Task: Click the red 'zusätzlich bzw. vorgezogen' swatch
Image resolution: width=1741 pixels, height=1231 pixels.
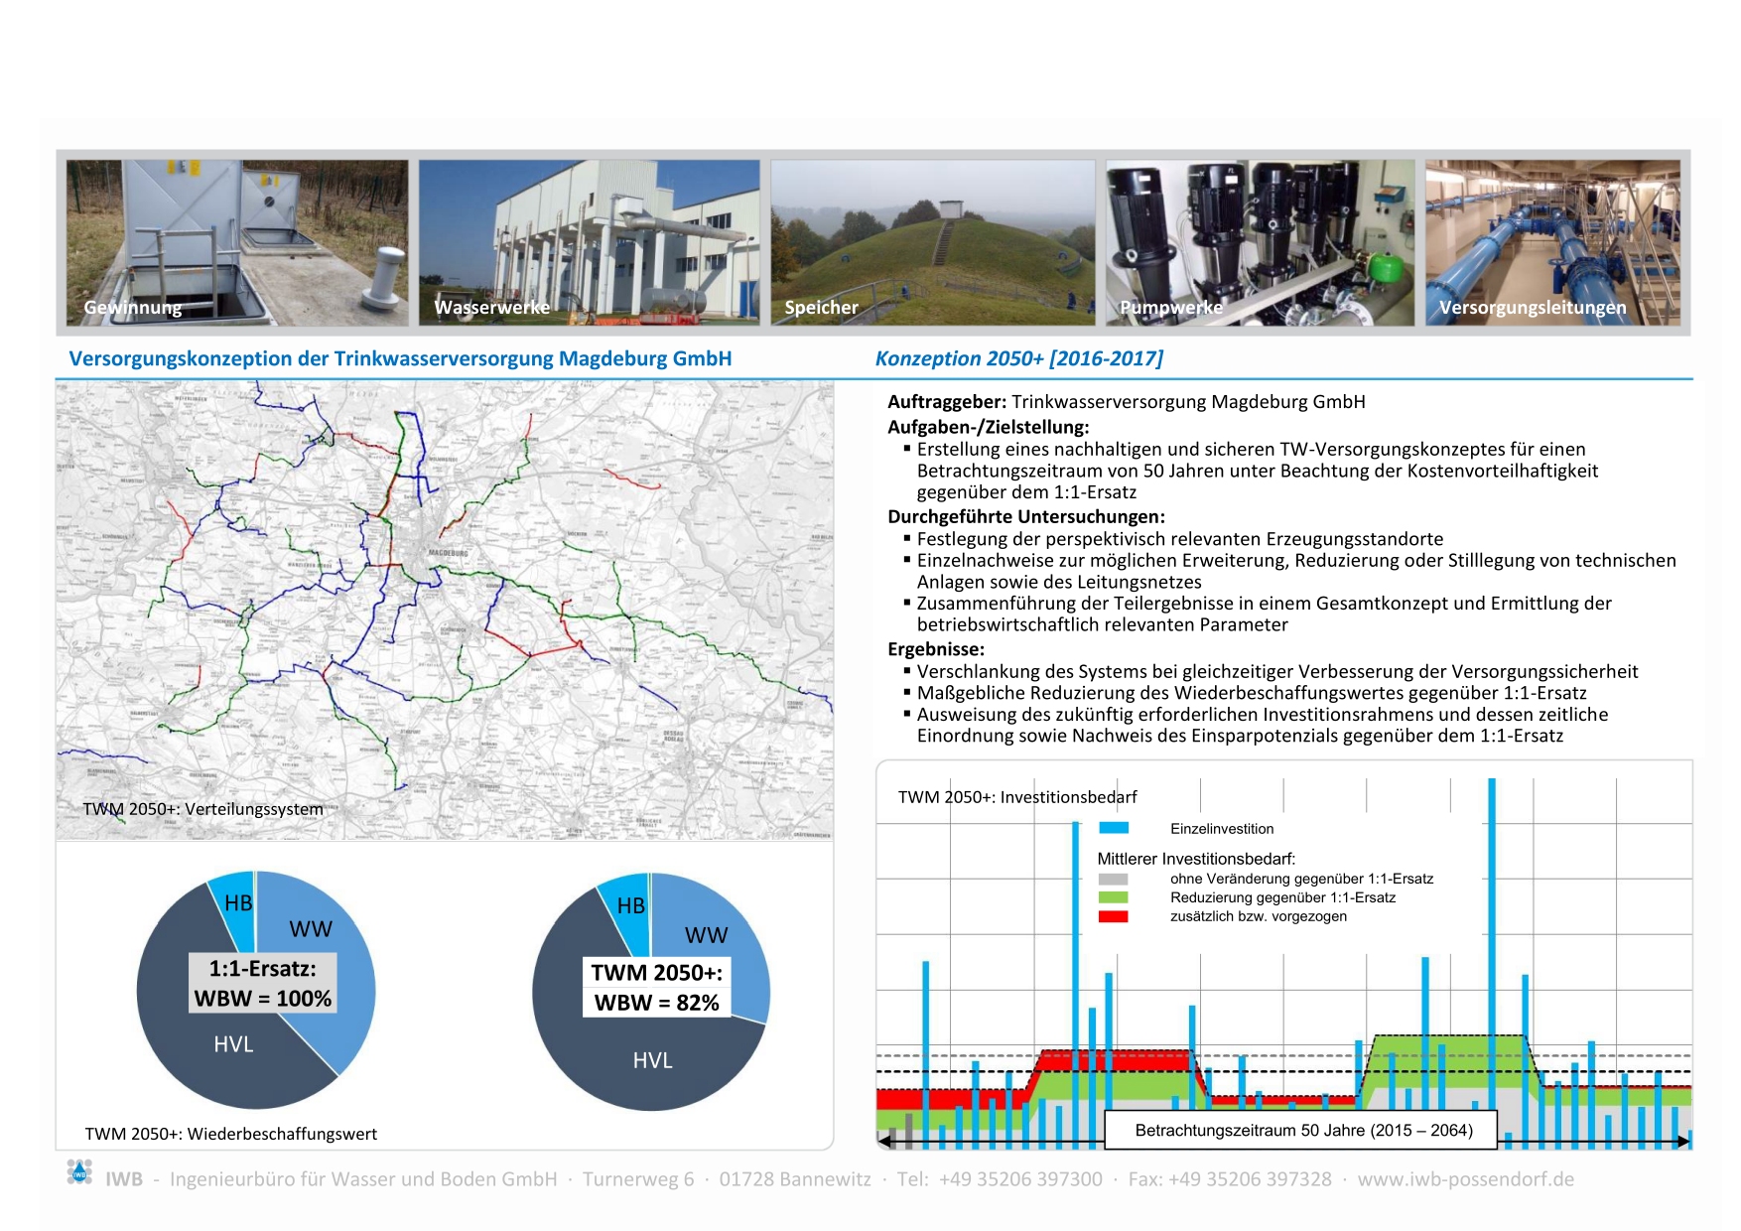Action: pyautogui.click(x=1114, y=916)
